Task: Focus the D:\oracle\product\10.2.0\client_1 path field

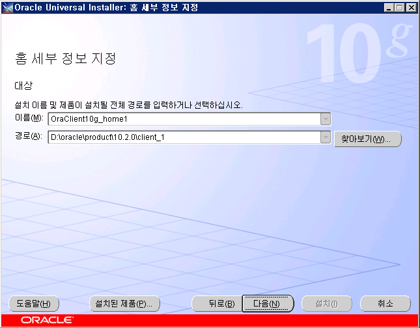Action: point(184,137)
